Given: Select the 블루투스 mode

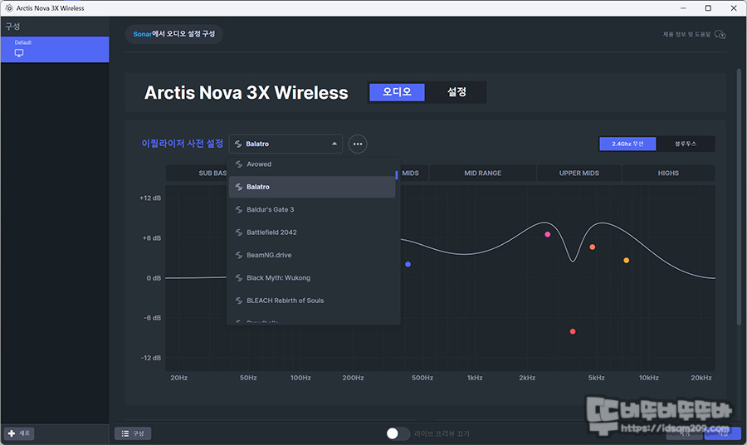Looking at the screenshot, I should pos(686,144).
